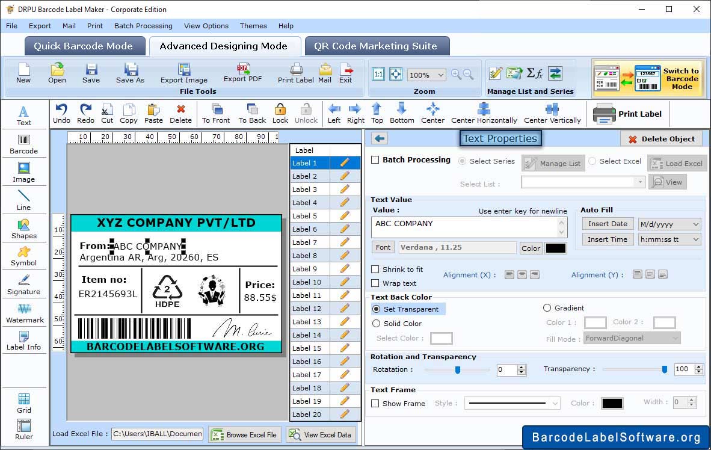711x450 pixels.
Task: Enable the Shrink to fit checkbox
Action: (x=375, y=270)
